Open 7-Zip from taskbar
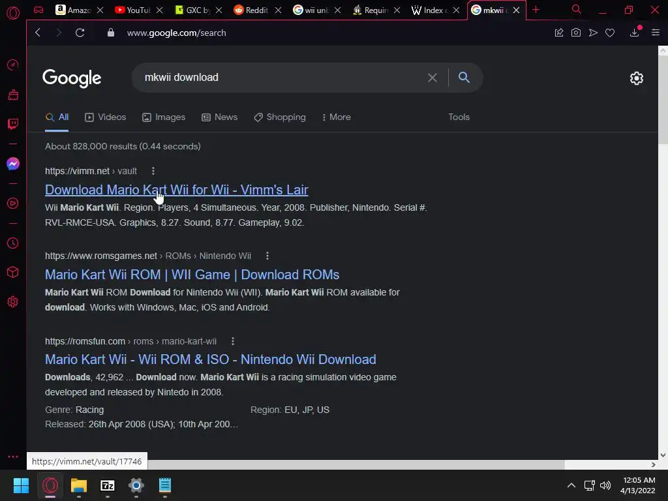668x501 pixels. [108, 485]
